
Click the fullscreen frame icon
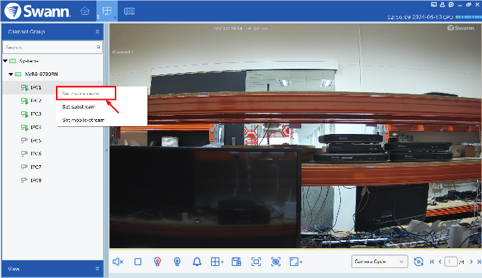[x=256, y=262]
